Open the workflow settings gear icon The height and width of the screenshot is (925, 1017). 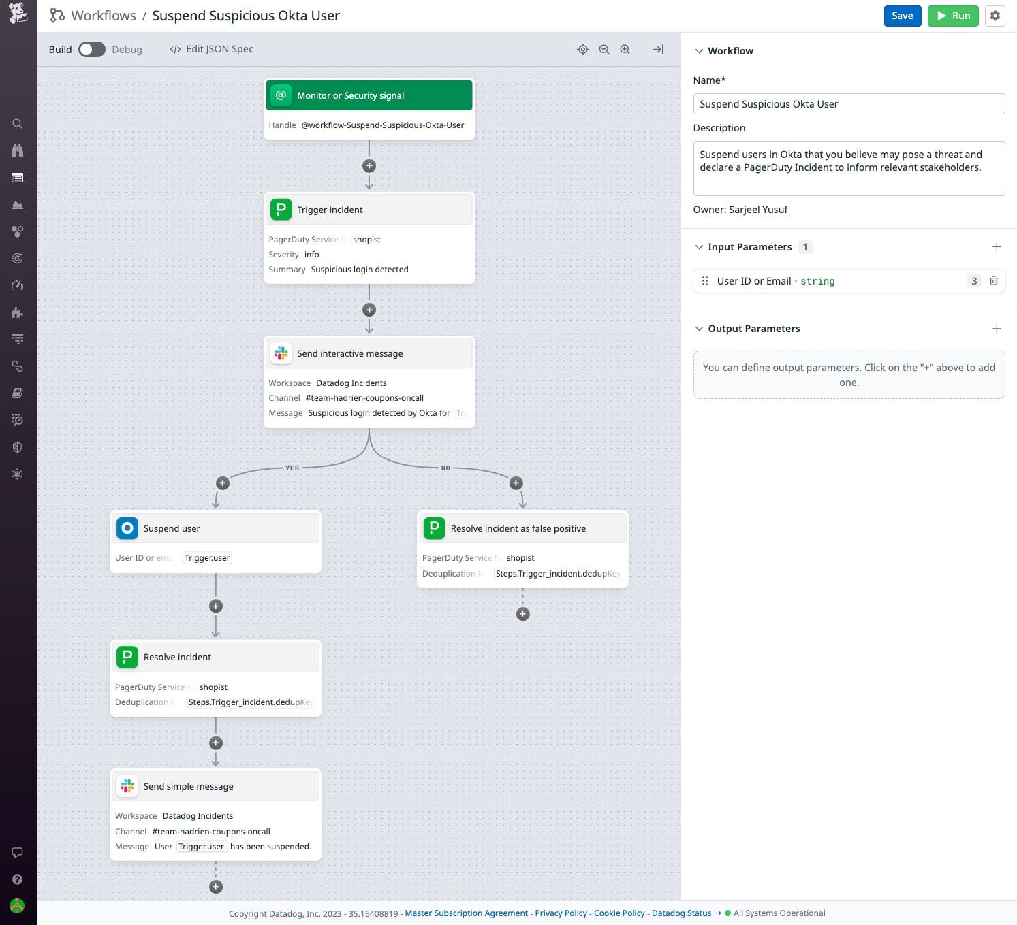995,15
